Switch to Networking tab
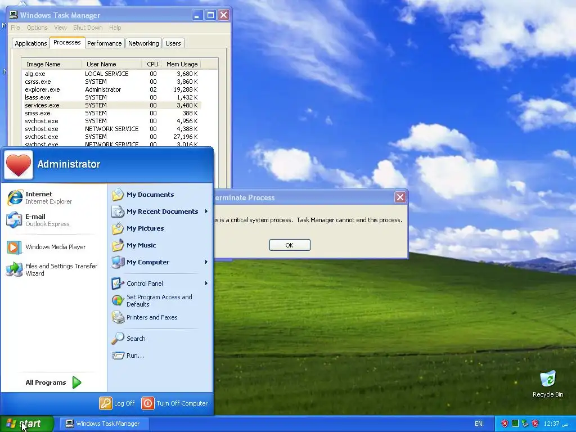This screenshot has width=576, height=432. pos(143,43)
